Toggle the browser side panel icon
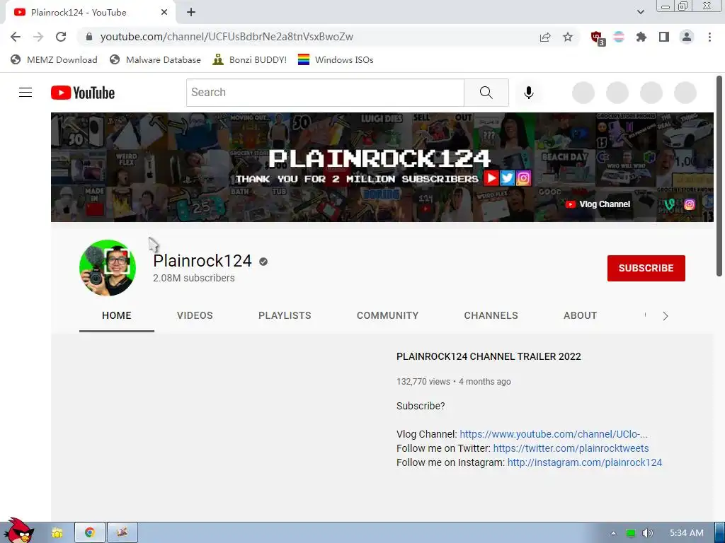725x543 pixels. 664,37
